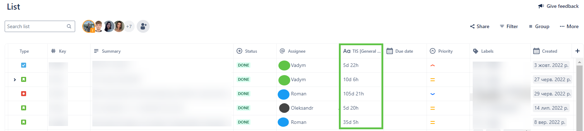Click the search magnifier icon

coord(69,26)
